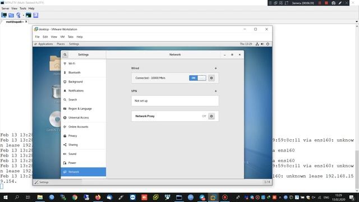Open GNOME Applications menu
The image size is (359, 202).
[x=45, y=44]
